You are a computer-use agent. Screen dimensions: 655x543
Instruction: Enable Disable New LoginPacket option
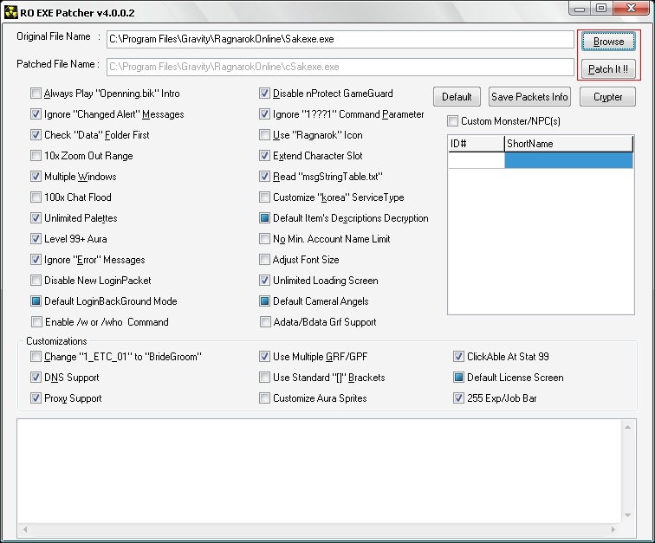pyautogui.click(x=36, y=281)
